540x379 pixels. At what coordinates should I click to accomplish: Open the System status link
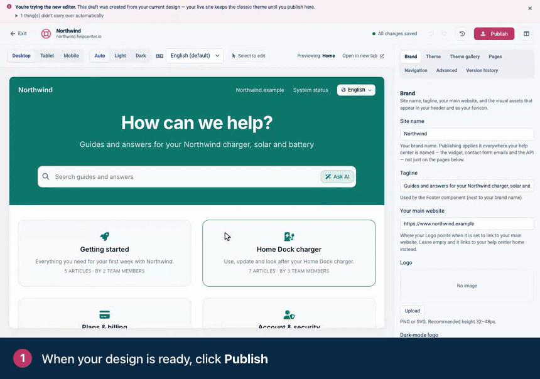[x=311, y=90]
